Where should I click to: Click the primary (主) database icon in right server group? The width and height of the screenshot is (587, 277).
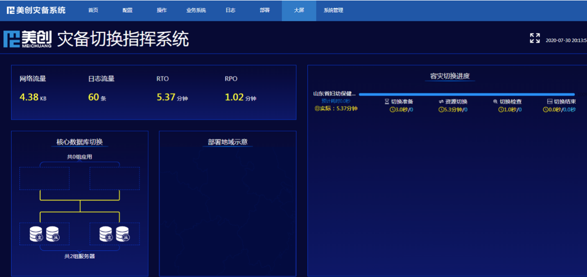tap(106, 234)
